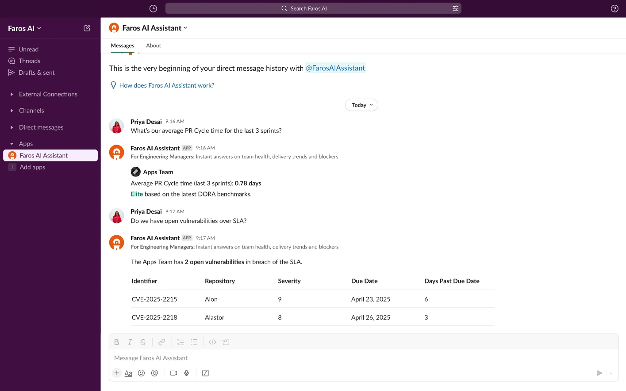Record an audio clip with the microphone icon
626x391 pixels.
[186, 373]
